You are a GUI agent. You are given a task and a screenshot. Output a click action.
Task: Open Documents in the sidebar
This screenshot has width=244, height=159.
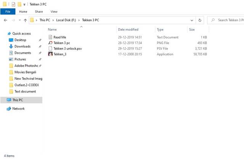(x=23, y=53)
